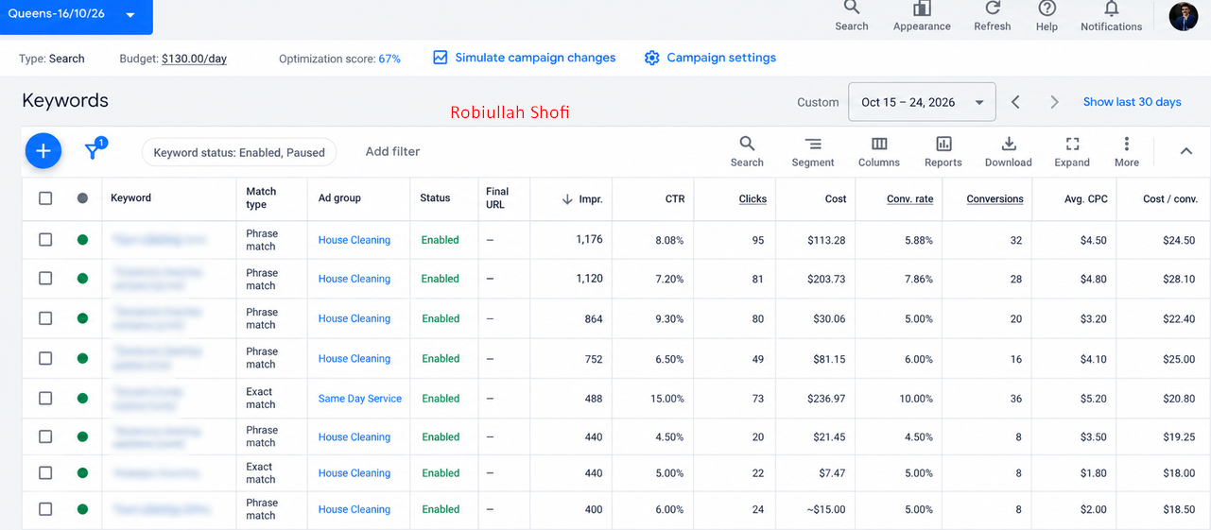Screen dimensions: 1211x530
Task: Open House Cleaning link in the 864 impressions row
Action: 355,318
